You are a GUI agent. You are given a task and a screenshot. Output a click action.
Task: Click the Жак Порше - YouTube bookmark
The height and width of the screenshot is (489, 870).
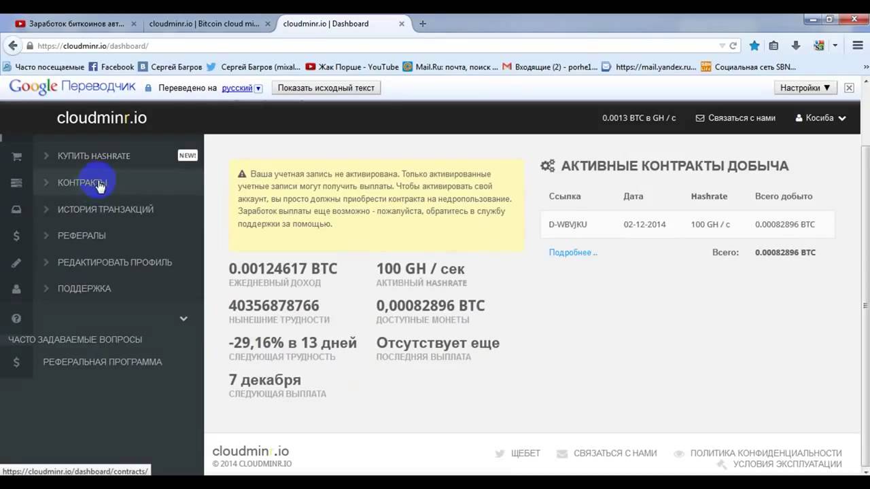352,67
